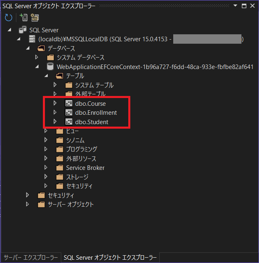Expand server-level セキュリティ node

pyautogui.click(x=27, y=195)
